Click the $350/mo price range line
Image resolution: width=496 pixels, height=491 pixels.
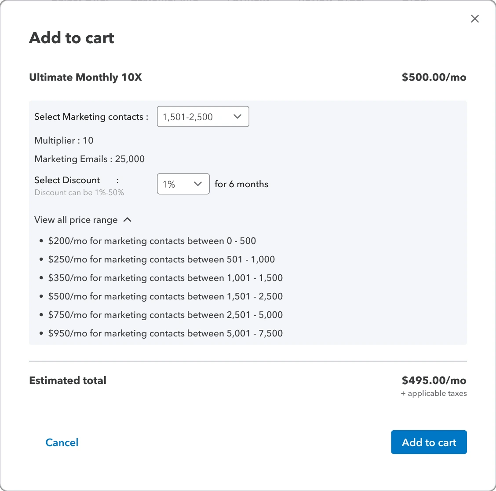pos(165,278)
